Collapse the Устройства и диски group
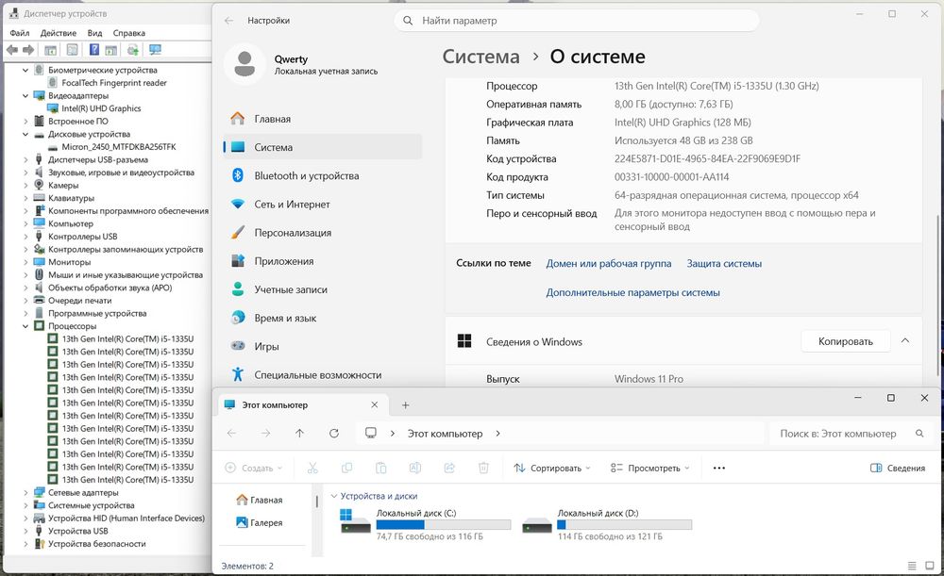944x576 pixels. [x=334, y=496]
